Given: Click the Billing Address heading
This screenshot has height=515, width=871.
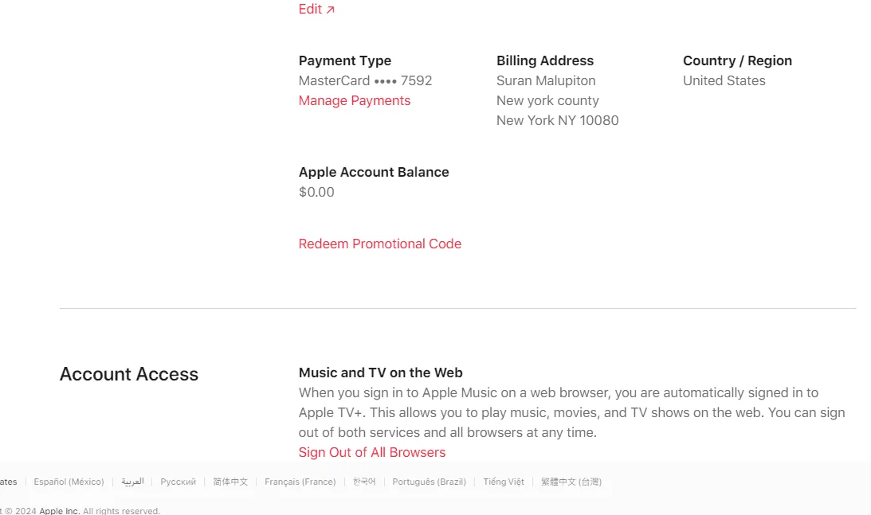Looking at the screenshot, I should (x=545, y=60).
